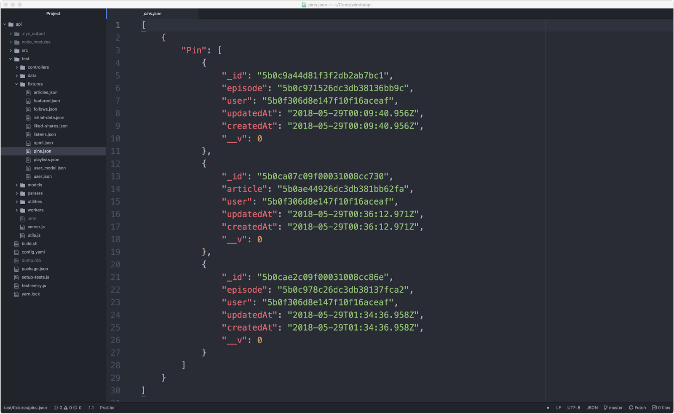Expand the src folder chevron
The height and width of the screenshot is (414, 674).
(11, 51)
